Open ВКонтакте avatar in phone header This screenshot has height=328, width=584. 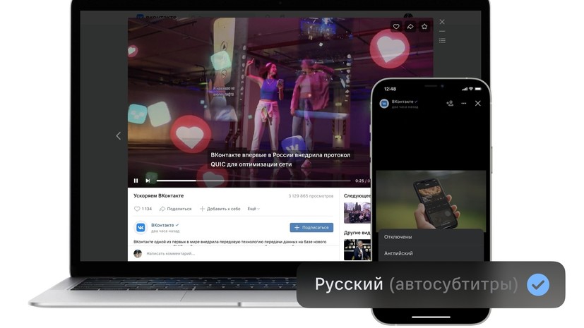pos(384,104)
